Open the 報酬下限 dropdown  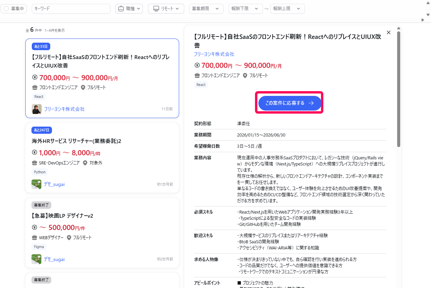246,9
